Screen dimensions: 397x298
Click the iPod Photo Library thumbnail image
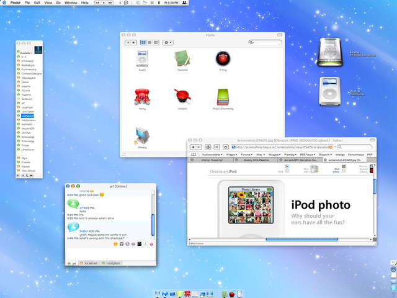tap(251, 205)
